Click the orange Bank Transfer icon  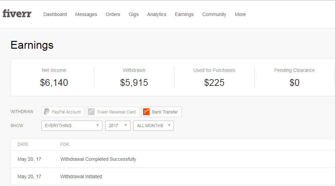click(x=146, y=112)
